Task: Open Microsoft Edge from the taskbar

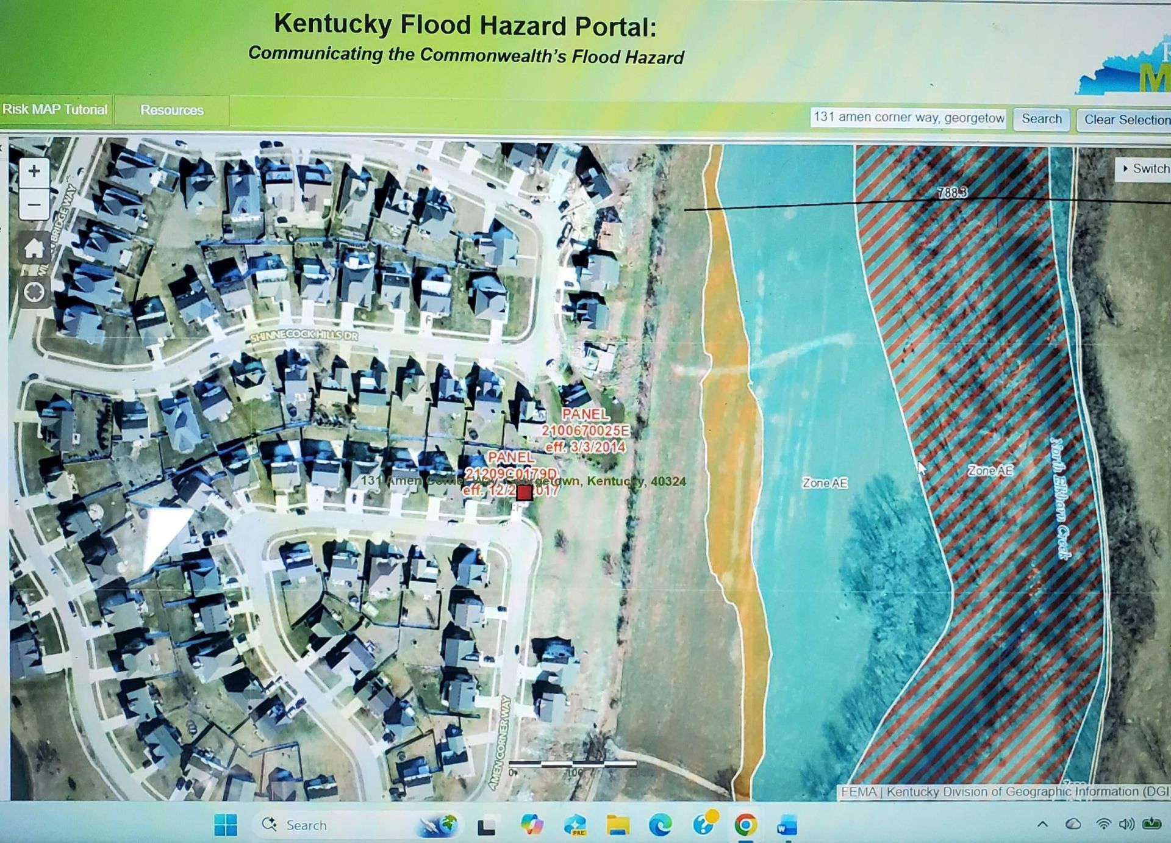Action: [660, 825]
